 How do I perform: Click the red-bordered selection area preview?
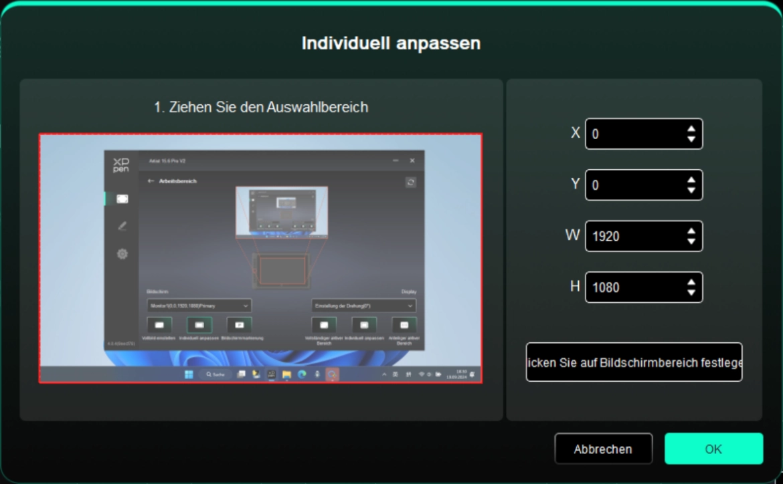pyautogui.click(x=260, y=257)
